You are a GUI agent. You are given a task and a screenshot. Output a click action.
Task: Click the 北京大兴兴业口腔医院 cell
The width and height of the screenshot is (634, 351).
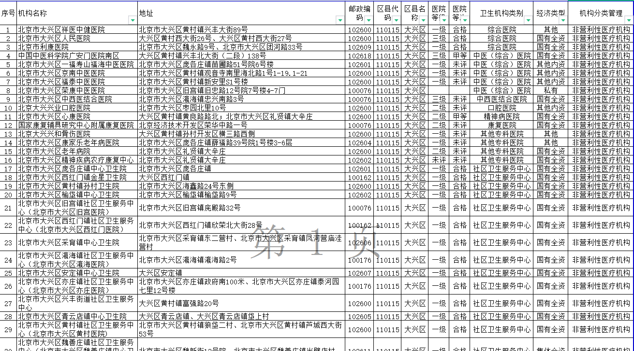click(x=54, y=108)
